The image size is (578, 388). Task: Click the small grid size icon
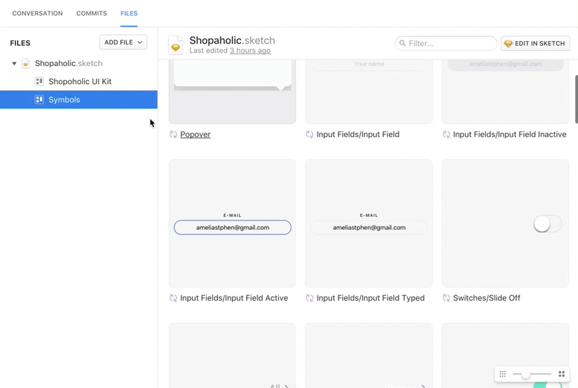(503, 374)
